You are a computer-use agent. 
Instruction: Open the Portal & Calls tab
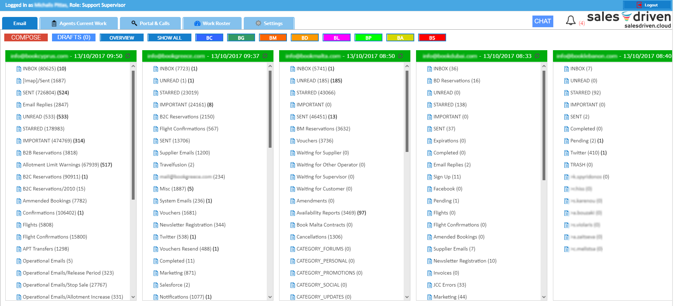click(150, 23)
